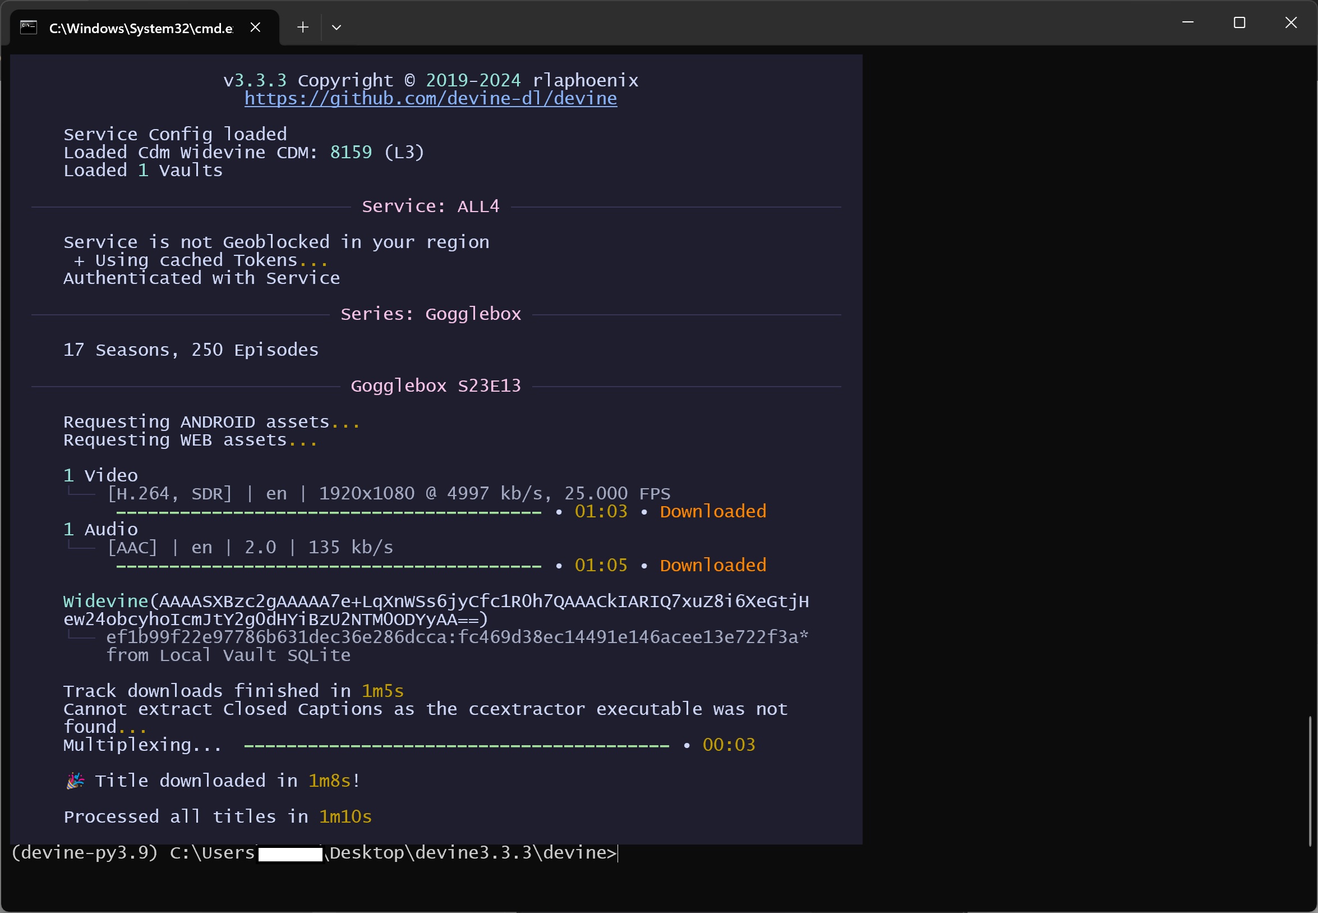This screenshot has width=1318, height=913.
Task: Click the audio download progress bar
Action: point(329,566)
